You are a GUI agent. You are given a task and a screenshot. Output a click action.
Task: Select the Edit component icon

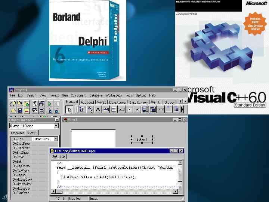click(x=106, y=109)
